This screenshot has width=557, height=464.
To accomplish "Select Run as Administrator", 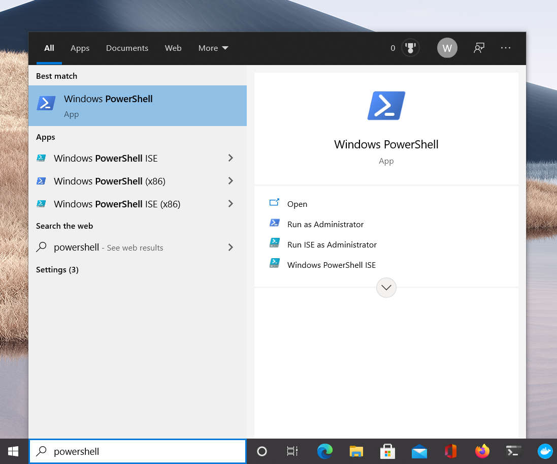I will (325, 224).
